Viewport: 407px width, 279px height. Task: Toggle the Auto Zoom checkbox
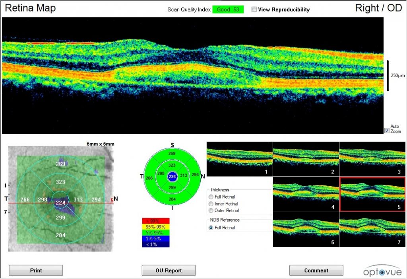(386, 131)
